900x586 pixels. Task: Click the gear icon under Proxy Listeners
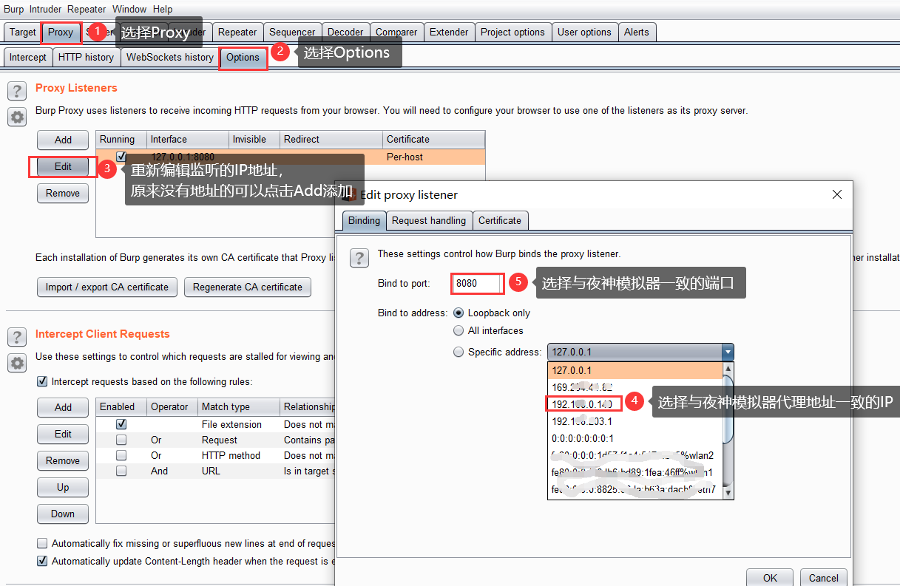[17, 117]
